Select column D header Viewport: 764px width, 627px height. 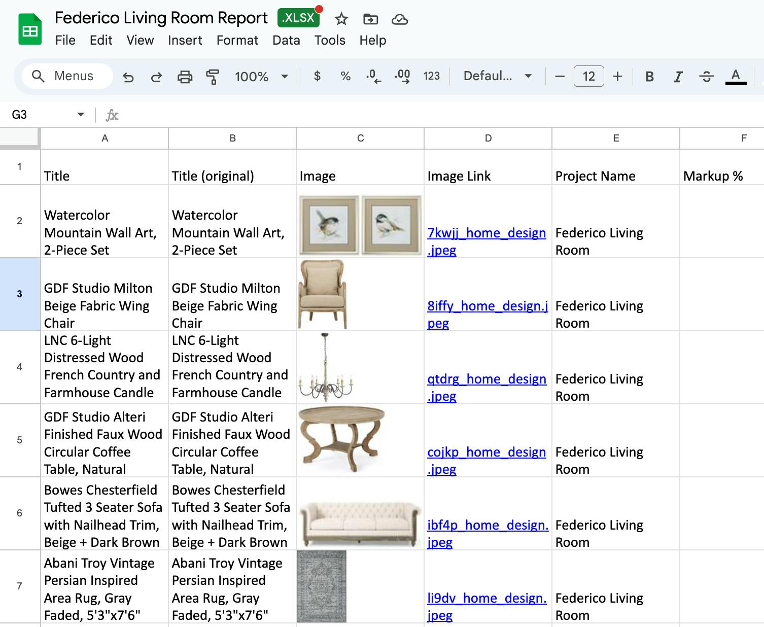pos(488,138)
